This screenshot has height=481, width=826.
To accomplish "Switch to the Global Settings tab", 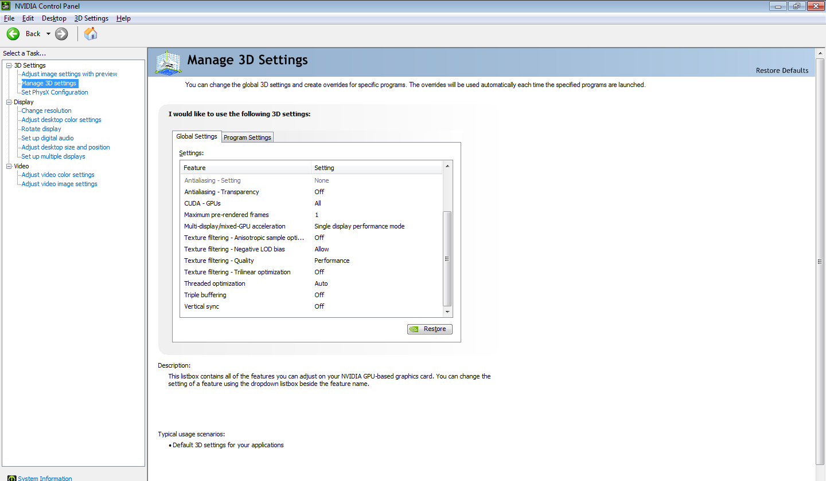I will (x=197, y=136).
